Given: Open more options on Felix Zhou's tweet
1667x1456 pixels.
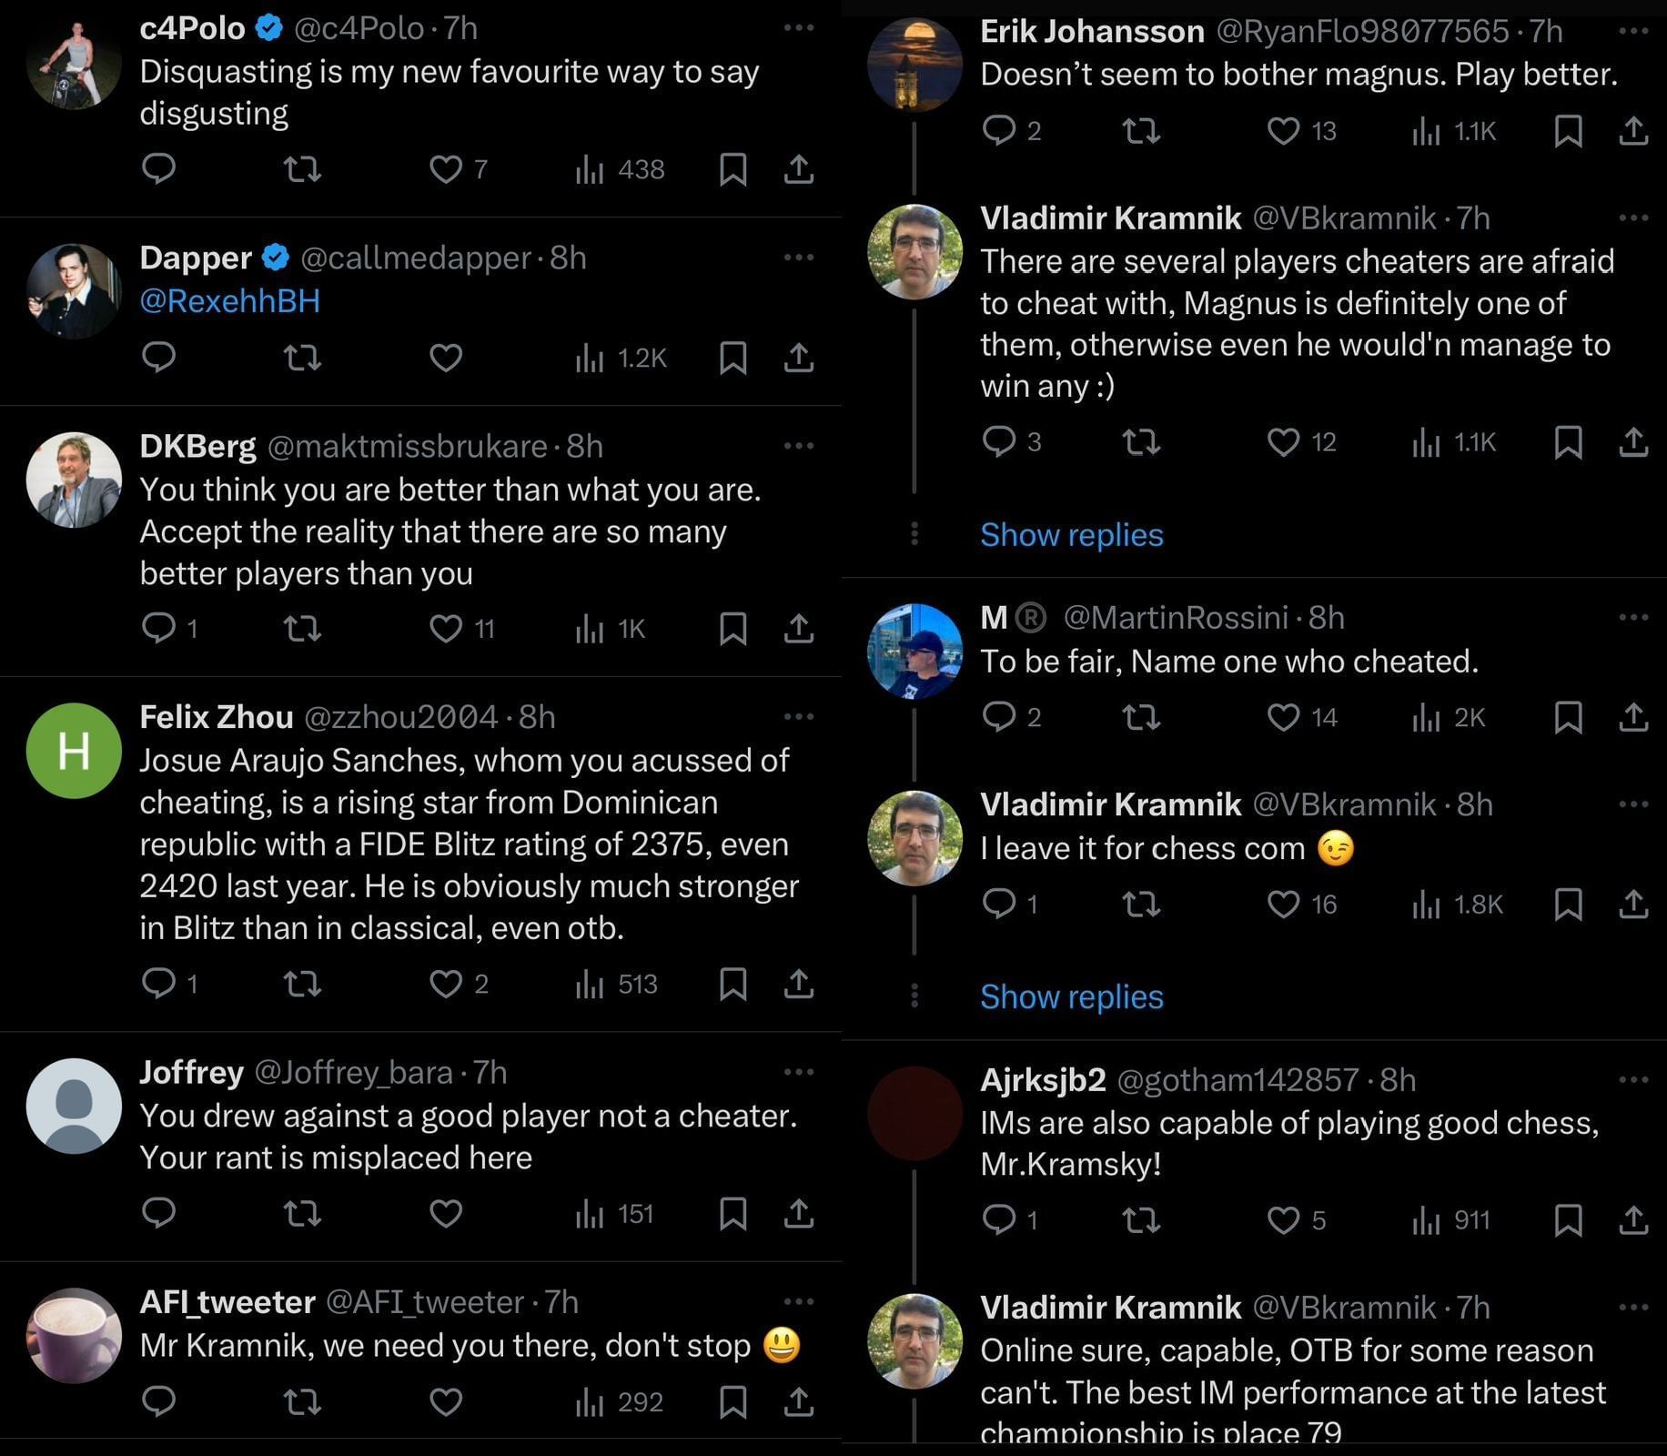Looking at the screenshot, I should pyautogui.click(x=798, y=717).
